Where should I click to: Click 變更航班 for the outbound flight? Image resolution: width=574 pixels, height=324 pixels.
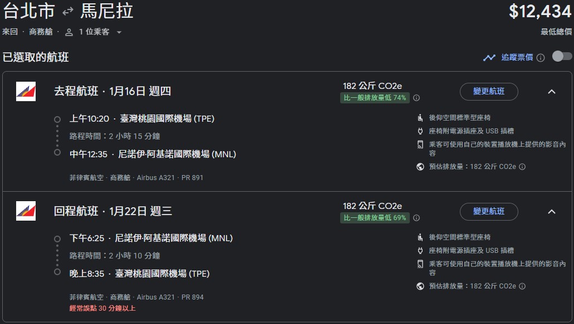[489, 92]
